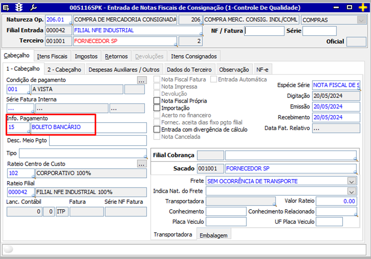Toggle Acerto no financeiro checkbox
The image size is (371, 259).
(157, 115)
